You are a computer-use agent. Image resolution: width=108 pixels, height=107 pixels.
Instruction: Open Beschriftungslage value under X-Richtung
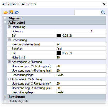pyautogui.click(x=80, y=75)
